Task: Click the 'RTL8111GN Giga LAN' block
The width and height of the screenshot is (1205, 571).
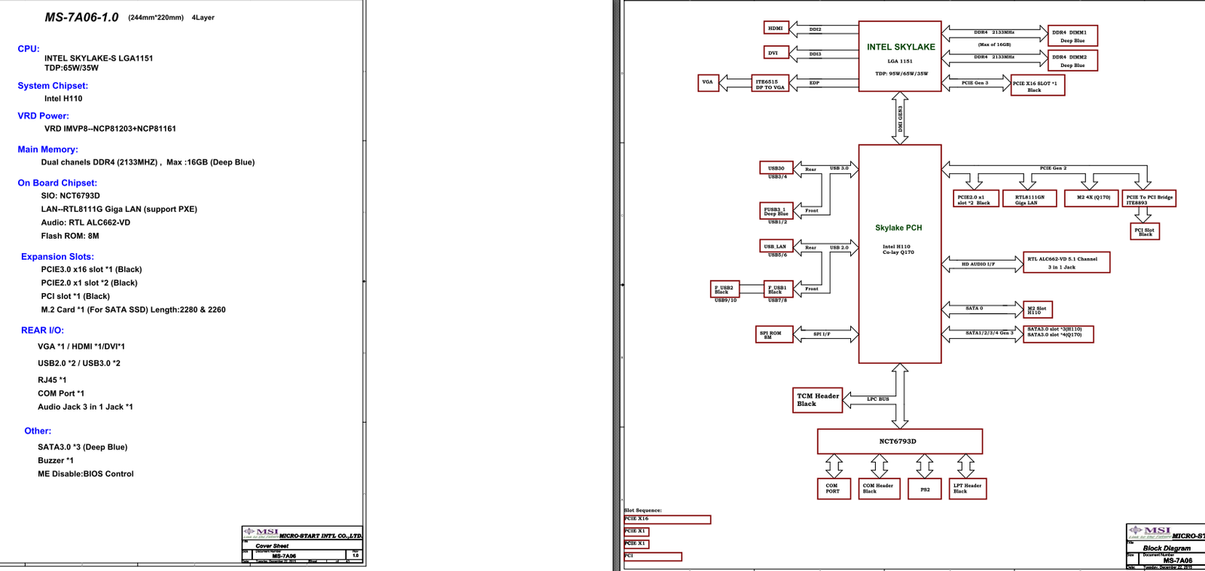Action: click(x=1030, y=199)
